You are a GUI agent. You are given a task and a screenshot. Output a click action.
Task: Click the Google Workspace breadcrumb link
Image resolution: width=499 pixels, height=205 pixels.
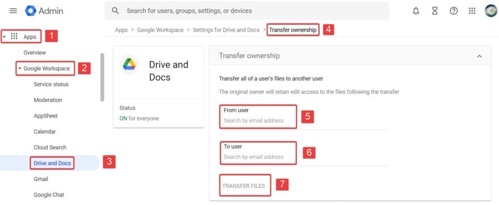[160, 30]
